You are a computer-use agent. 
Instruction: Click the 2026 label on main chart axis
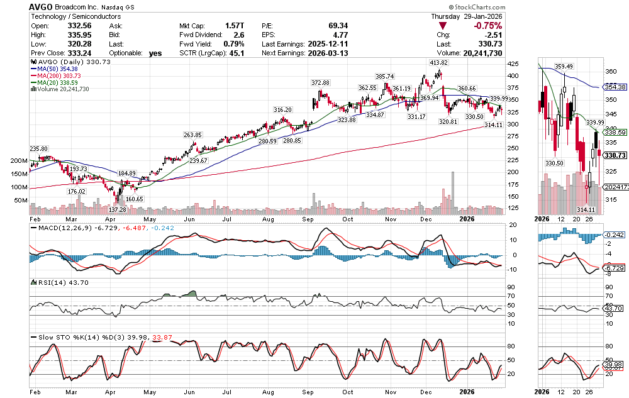[x=466, y=219]
